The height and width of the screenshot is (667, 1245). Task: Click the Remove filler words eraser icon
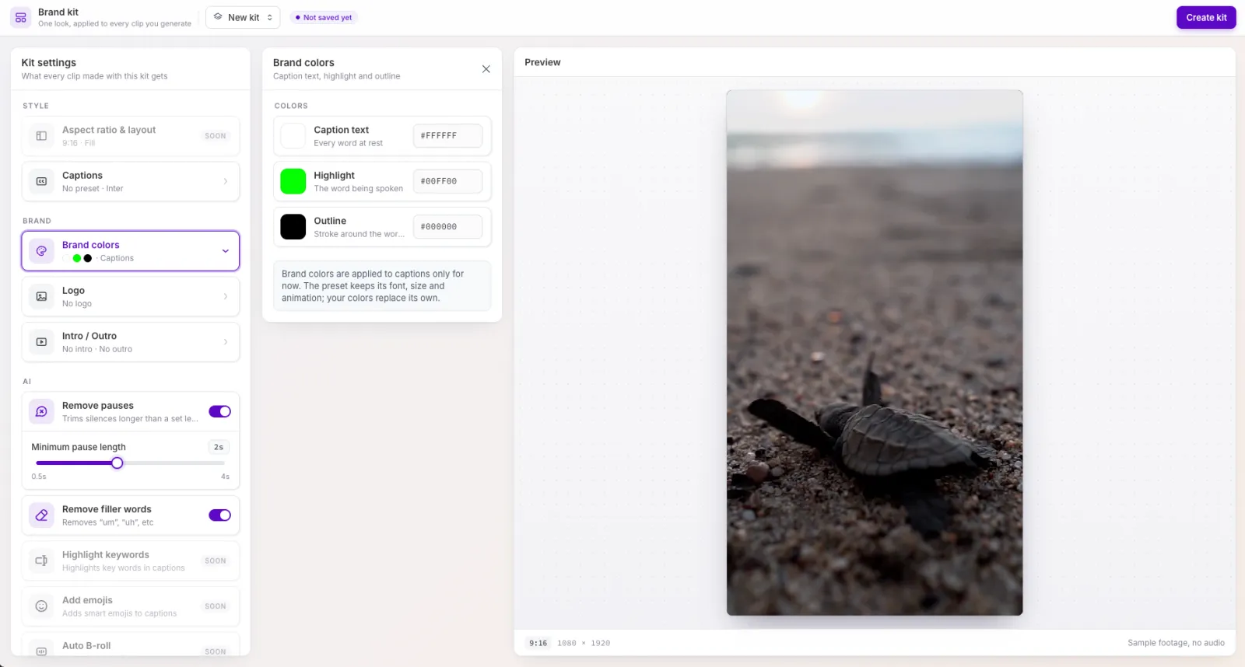(x=41, y=515)
